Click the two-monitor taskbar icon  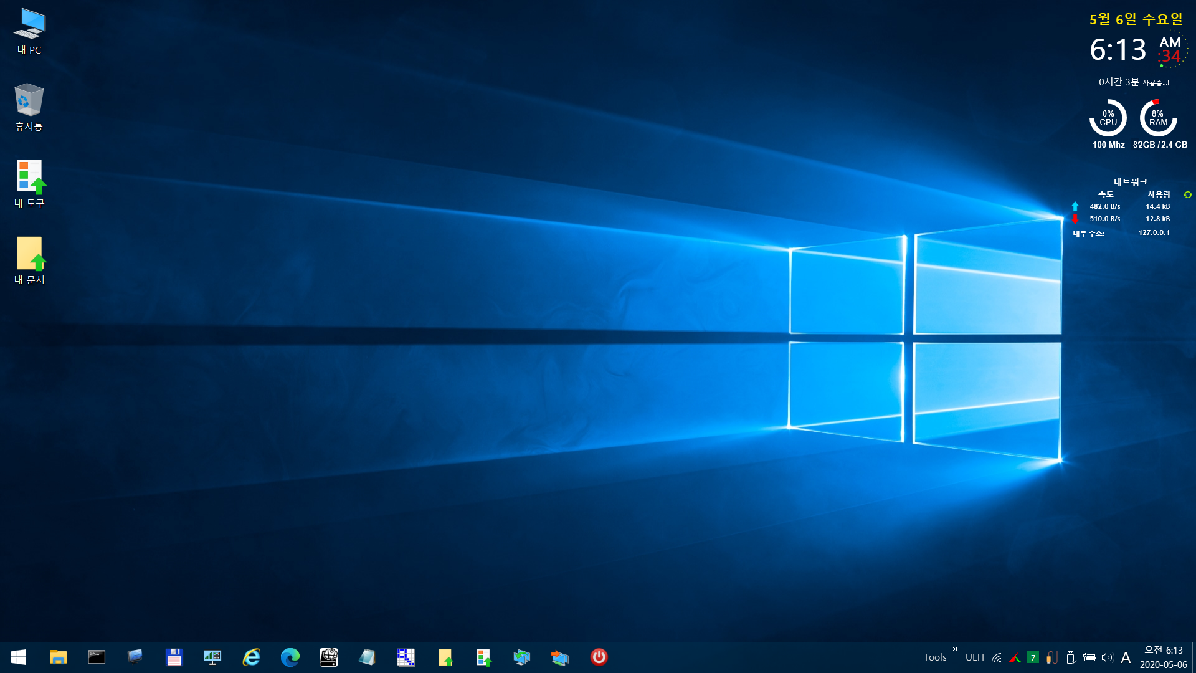(x=135, y=657)
